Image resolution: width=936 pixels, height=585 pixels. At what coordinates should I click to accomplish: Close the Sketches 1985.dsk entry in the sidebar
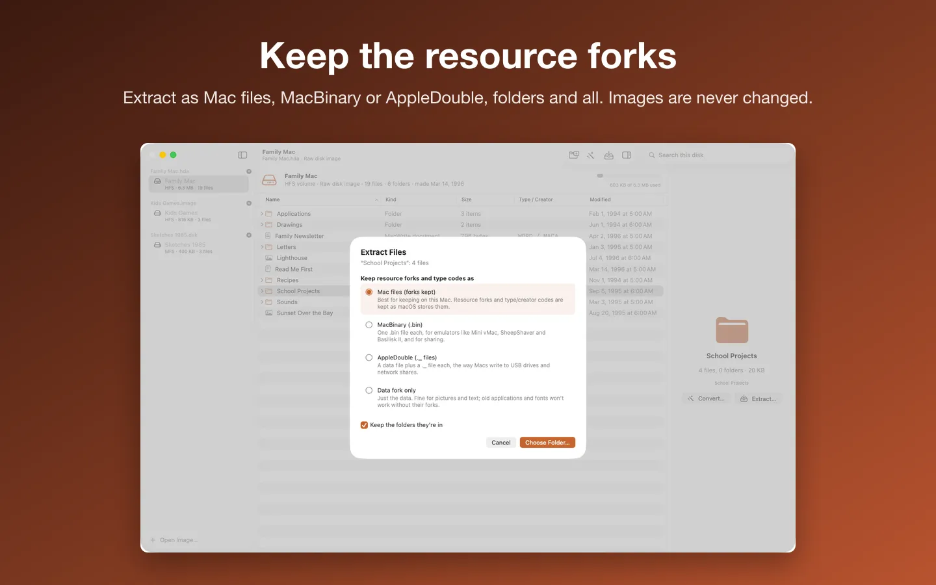(249, 235)
